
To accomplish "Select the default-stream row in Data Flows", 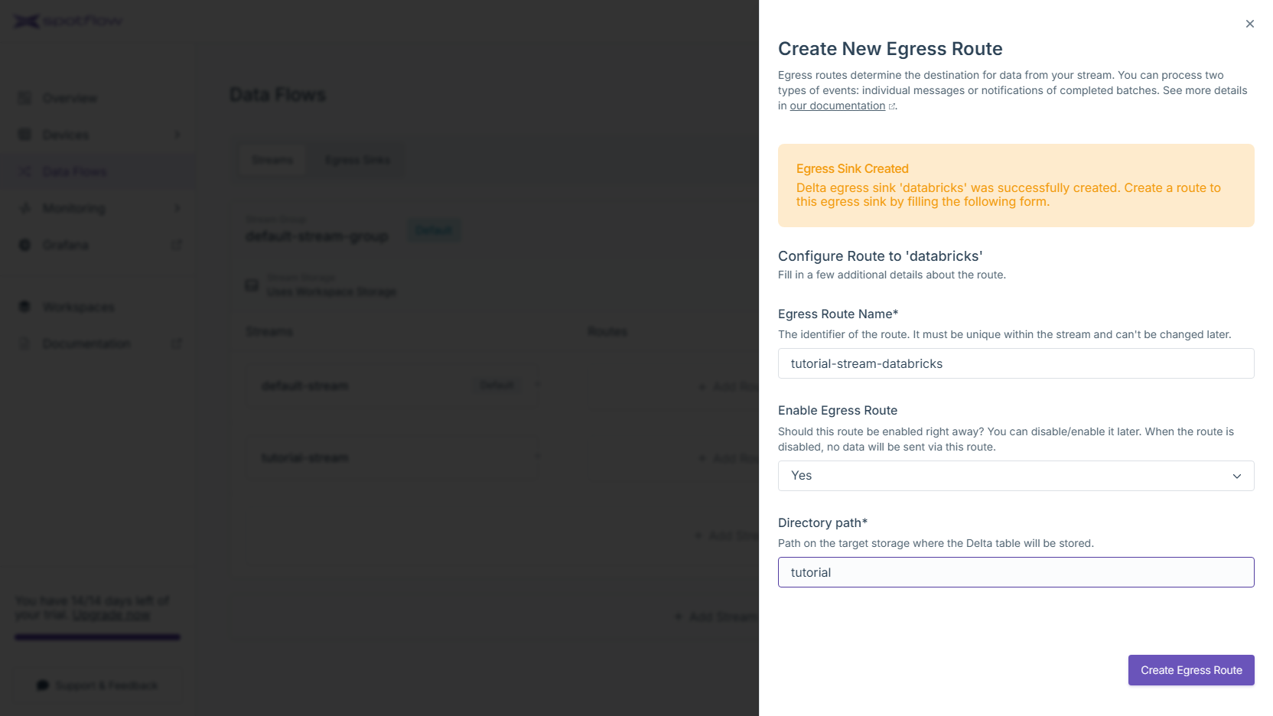I will pos(393,386).
